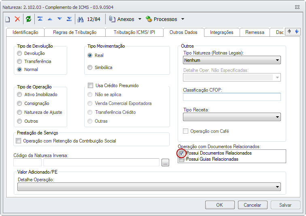Go to the first record

coord(40,19)
